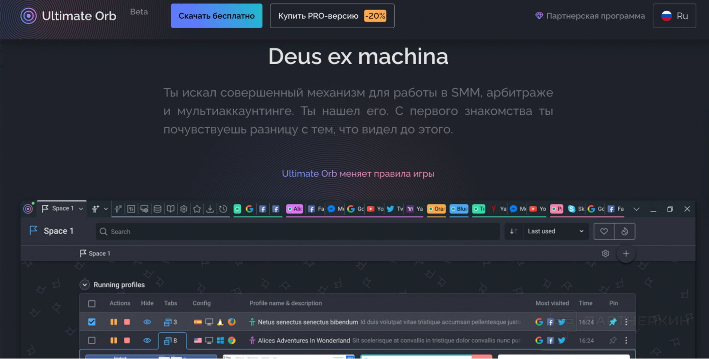Open the history clock icon
The height and width of the screenshot is (359, 709).
223,209
